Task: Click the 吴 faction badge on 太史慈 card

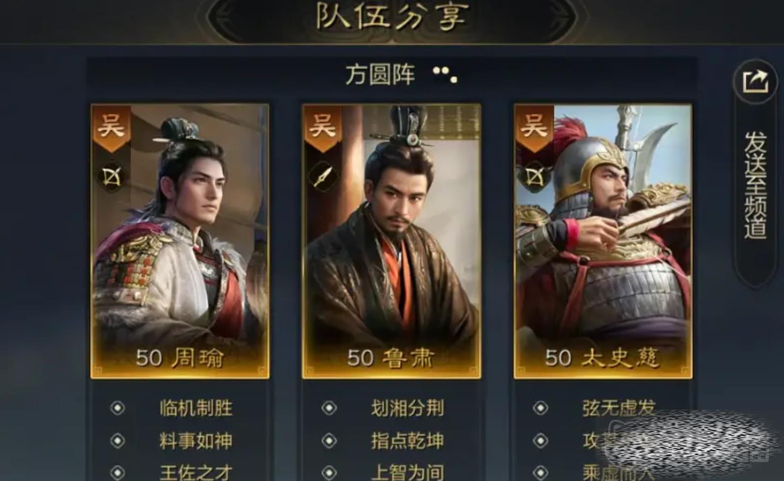Action: pos(534,127)
